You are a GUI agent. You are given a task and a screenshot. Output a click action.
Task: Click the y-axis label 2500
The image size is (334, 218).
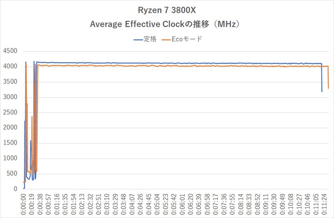10,112
